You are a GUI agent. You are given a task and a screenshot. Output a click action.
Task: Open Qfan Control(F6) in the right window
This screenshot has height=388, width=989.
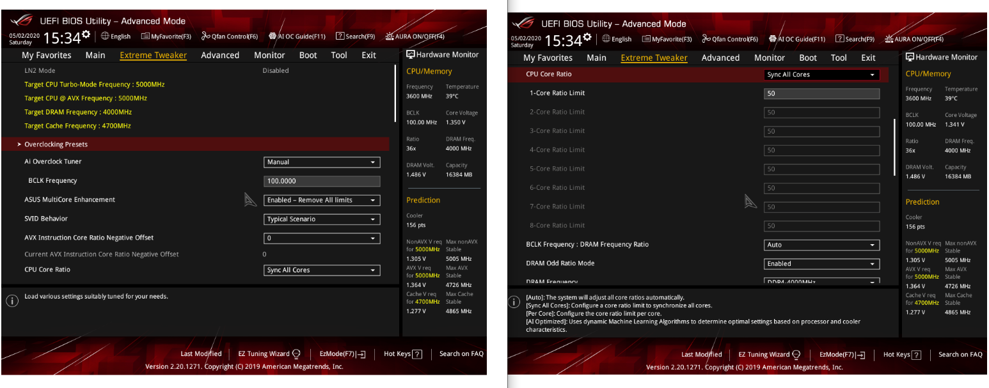[x=730, y=39]
